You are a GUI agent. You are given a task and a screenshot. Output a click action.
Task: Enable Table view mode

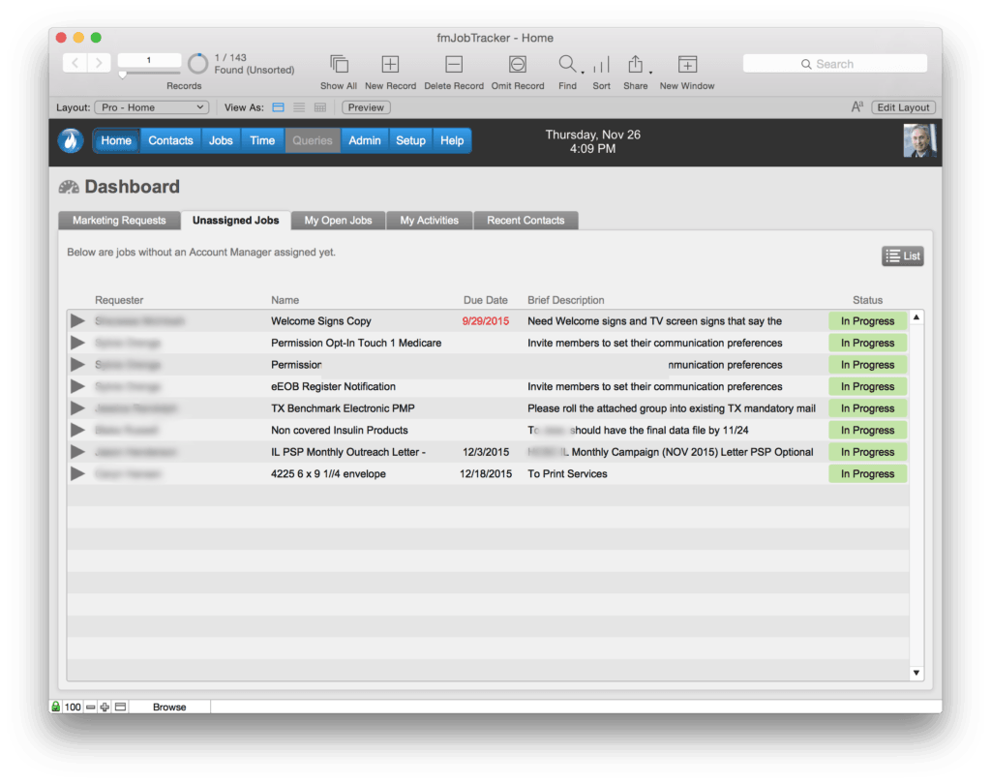[320, 107]
